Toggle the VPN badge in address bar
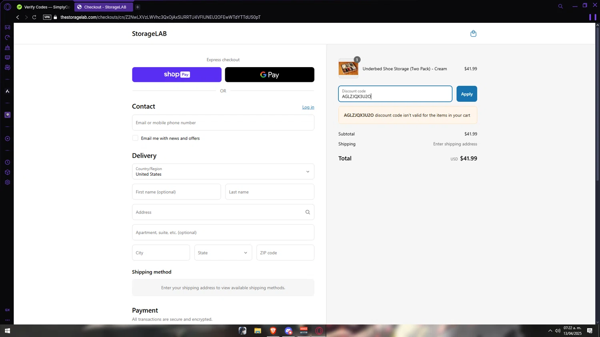Screen dimensions: 600x337 (47, 17)
